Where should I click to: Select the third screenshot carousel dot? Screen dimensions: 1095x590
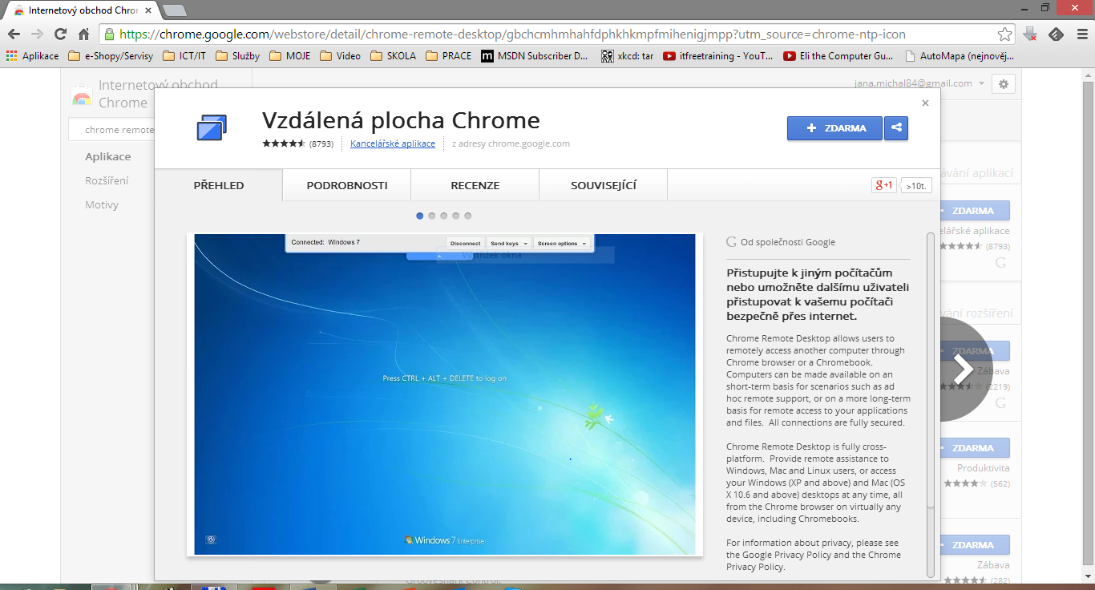point(444,215)
